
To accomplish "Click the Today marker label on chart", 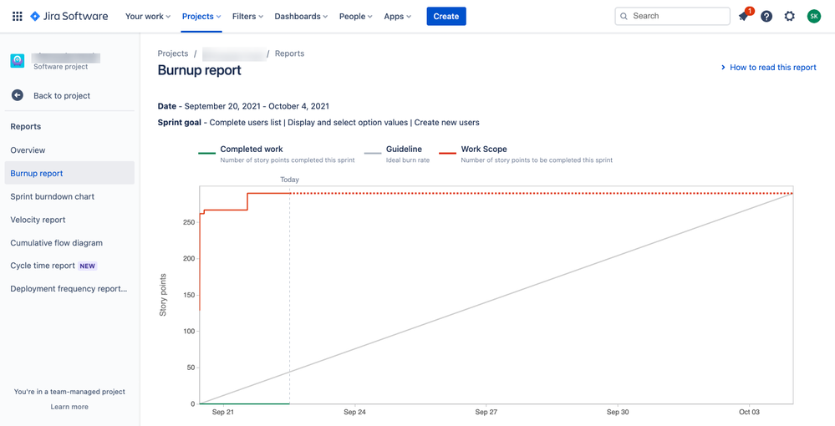I will [x=290, y=180].
